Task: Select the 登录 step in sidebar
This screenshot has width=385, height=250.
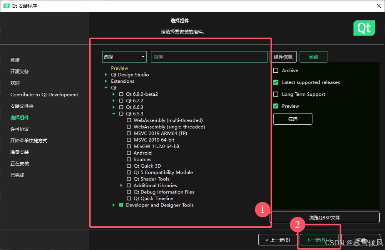Action: point(15,60)
